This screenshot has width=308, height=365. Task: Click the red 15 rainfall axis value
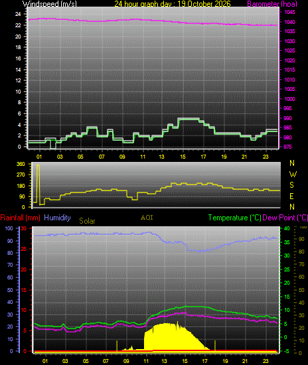click(24, 290)
